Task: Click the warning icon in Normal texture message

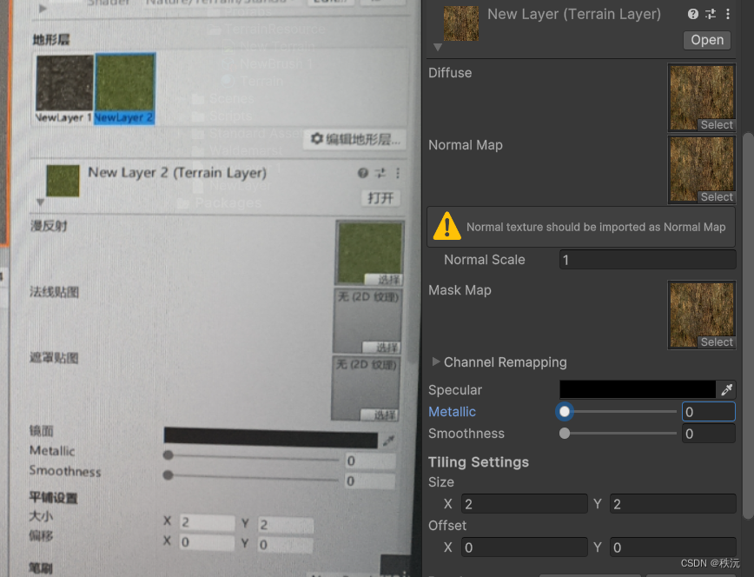Action: point(446,226)
